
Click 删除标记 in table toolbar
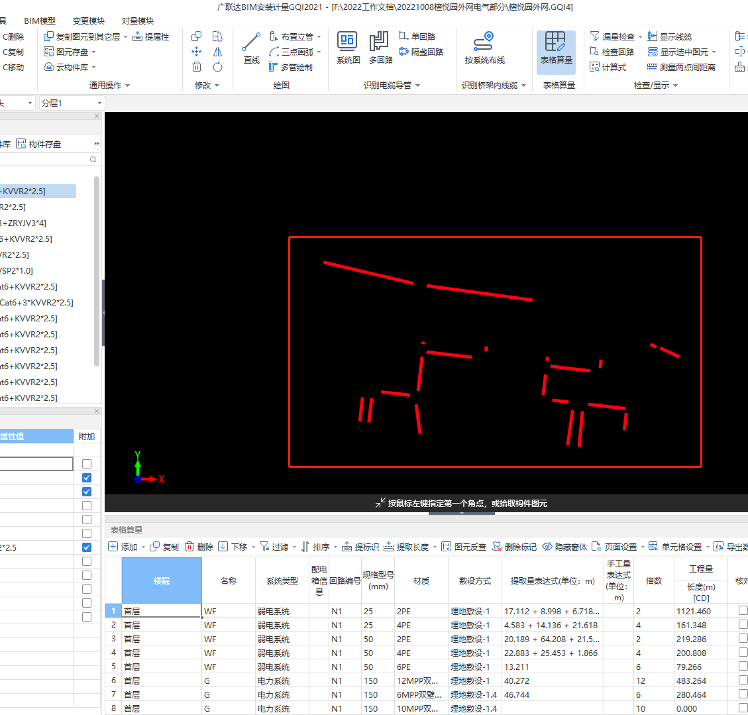tap(514, 547)
